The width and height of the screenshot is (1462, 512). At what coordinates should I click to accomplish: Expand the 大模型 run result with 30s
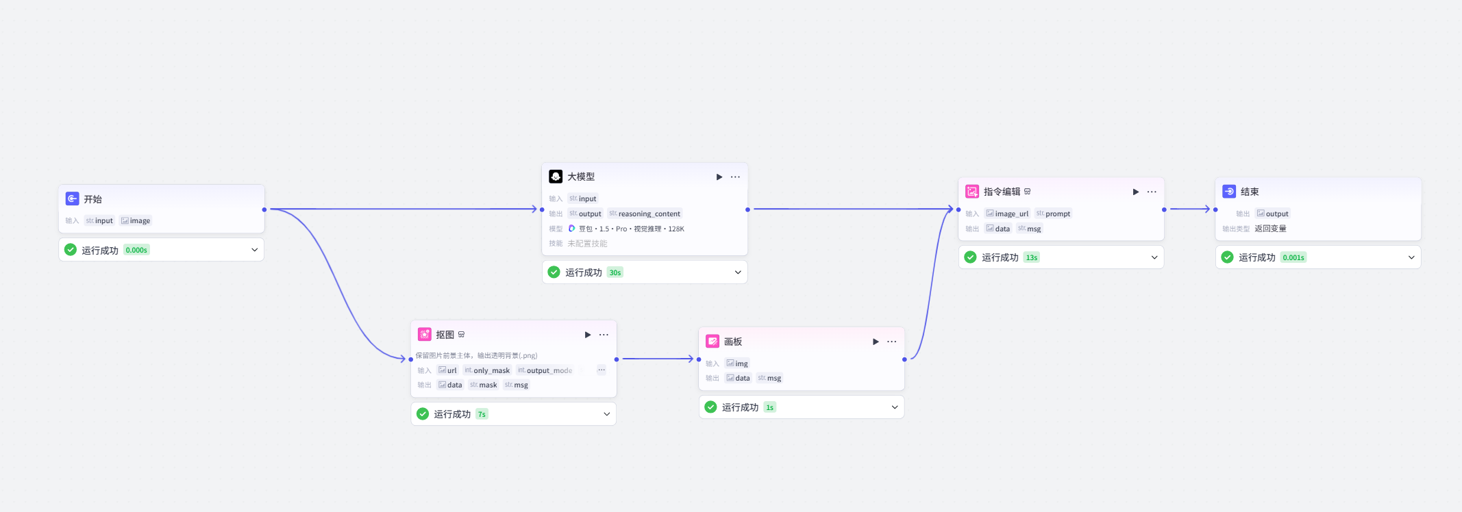[738, 272]
